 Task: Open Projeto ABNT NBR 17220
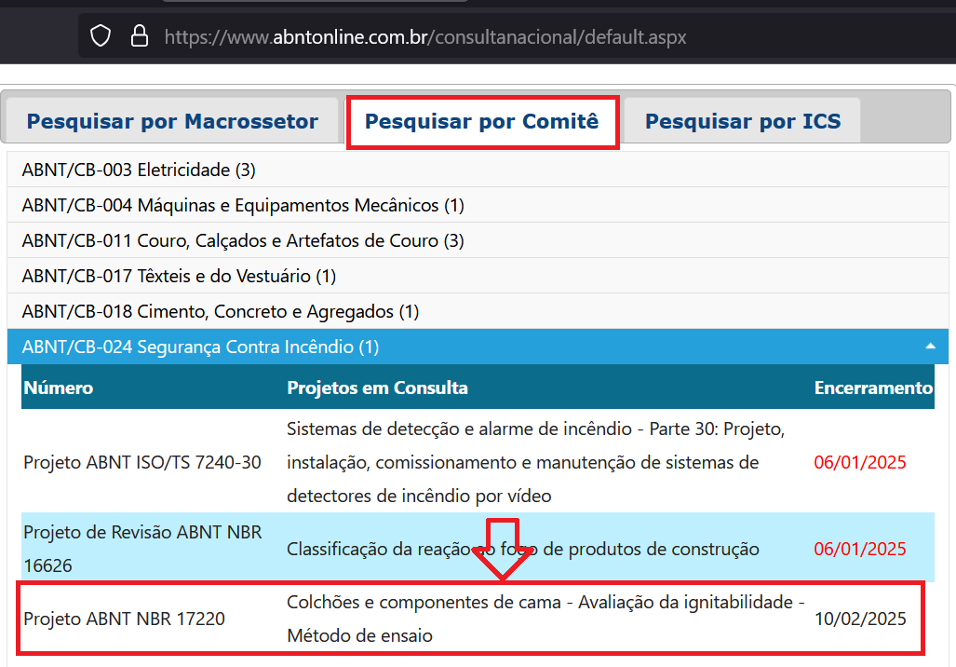point(125,619)
